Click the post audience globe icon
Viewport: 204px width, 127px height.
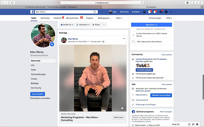(x=104, y=42)
